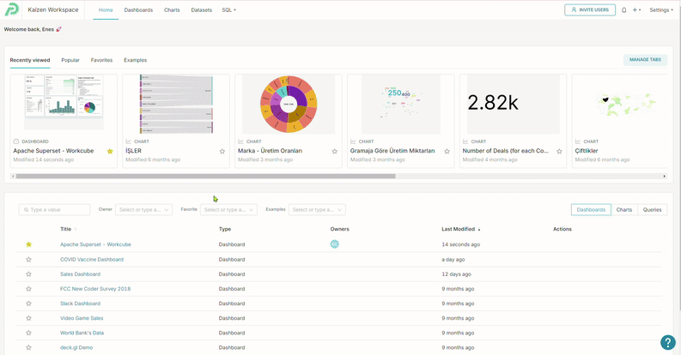Viewport: 681px width, 355px height.
Task: Open the notifications bell icon
Action: (623, 10)
